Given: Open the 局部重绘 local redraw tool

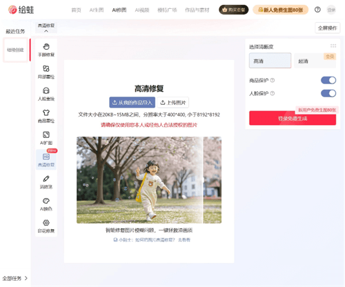Looking at the screenshot, I should [46, 72].
